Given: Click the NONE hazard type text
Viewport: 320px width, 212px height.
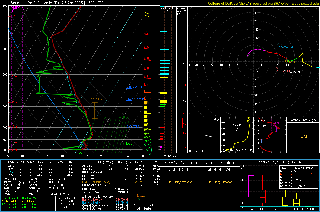Looking at the screenshot, I should tap(303, 136).
